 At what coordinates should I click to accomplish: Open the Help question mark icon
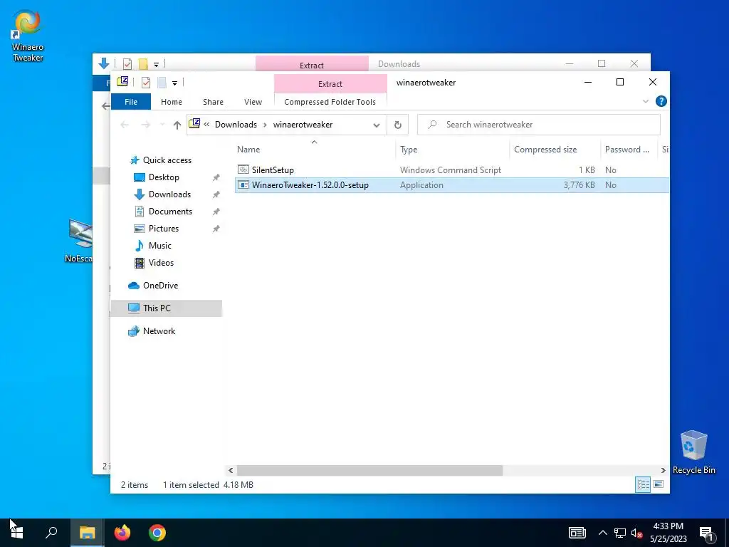coord(661,101)
